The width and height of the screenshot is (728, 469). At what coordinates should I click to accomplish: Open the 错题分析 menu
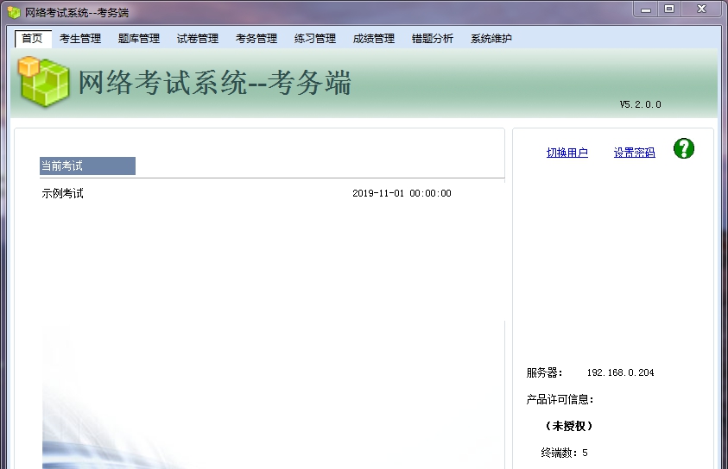click(433, 39)
